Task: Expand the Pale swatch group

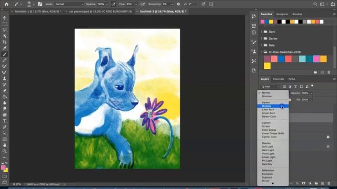Action: coord(262,45)
